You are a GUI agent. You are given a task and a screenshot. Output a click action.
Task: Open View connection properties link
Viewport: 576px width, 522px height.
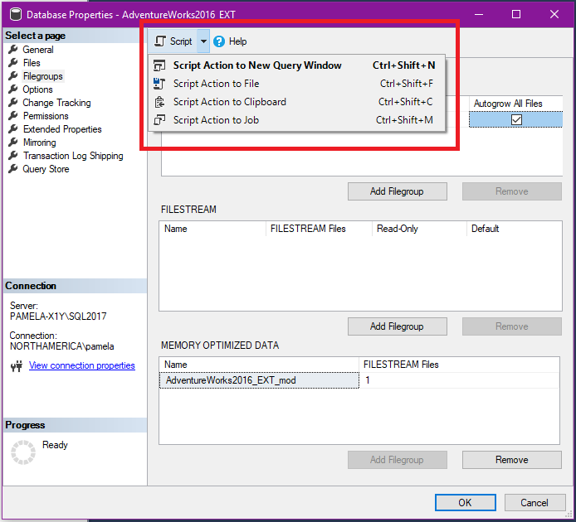(x=81, y=365)
